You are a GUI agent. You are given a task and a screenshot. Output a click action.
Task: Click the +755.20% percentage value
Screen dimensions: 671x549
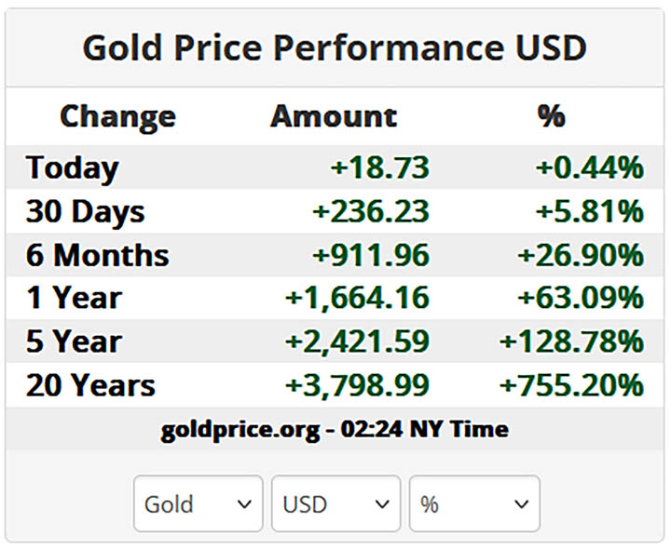[x=571, y=385]
